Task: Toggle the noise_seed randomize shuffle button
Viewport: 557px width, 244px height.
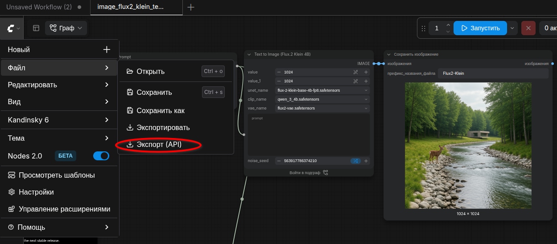Action: [x=355, y=161]
